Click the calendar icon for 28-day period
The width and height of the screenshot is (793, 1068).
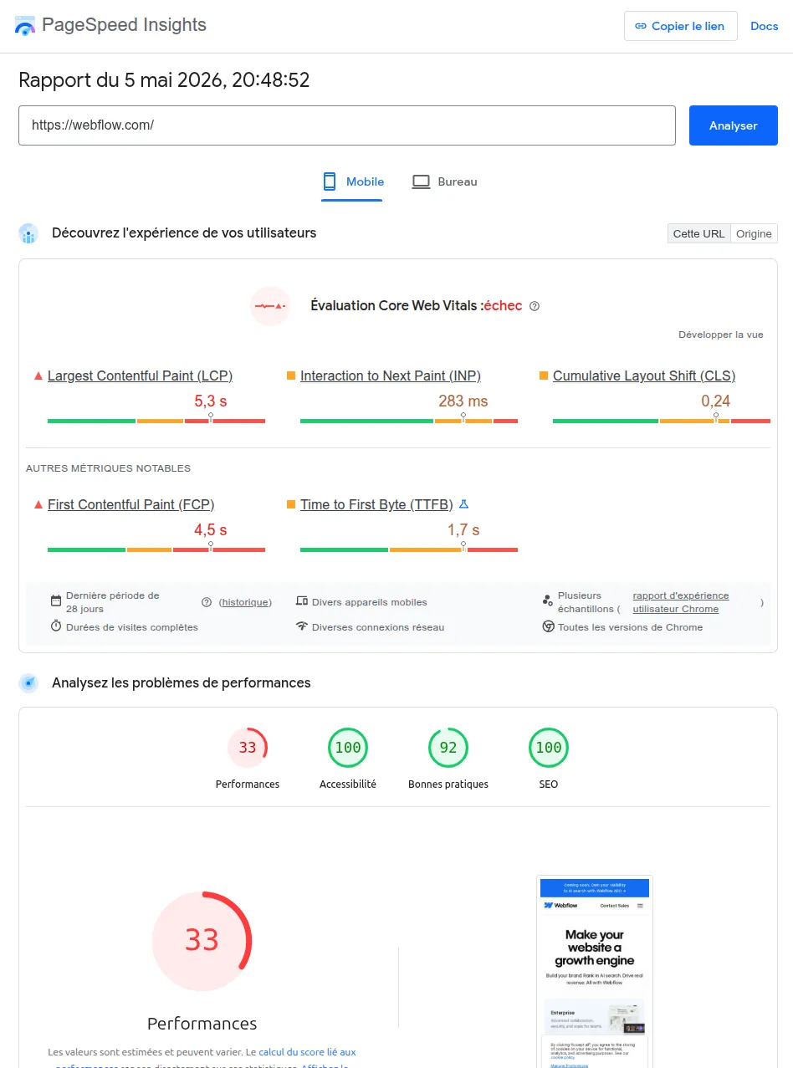tap(56, 601)
